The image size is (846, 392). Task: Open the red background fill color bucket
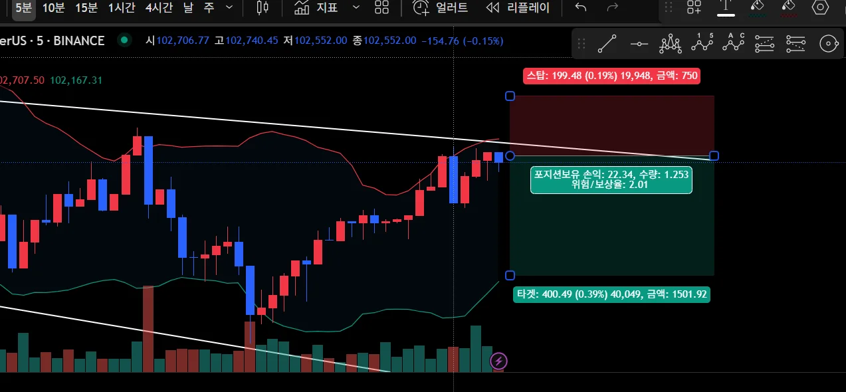(788, 7)
